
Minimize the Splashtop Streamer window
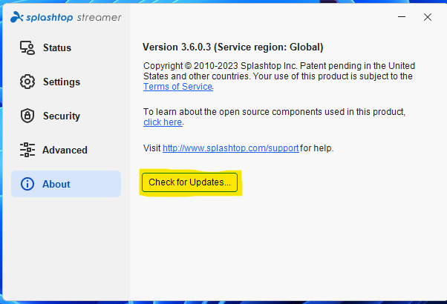click(402, 17)
